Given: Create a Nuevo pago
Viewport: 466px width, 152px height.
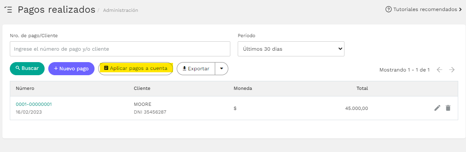Looking at the screenshot, I should point(71,69).
